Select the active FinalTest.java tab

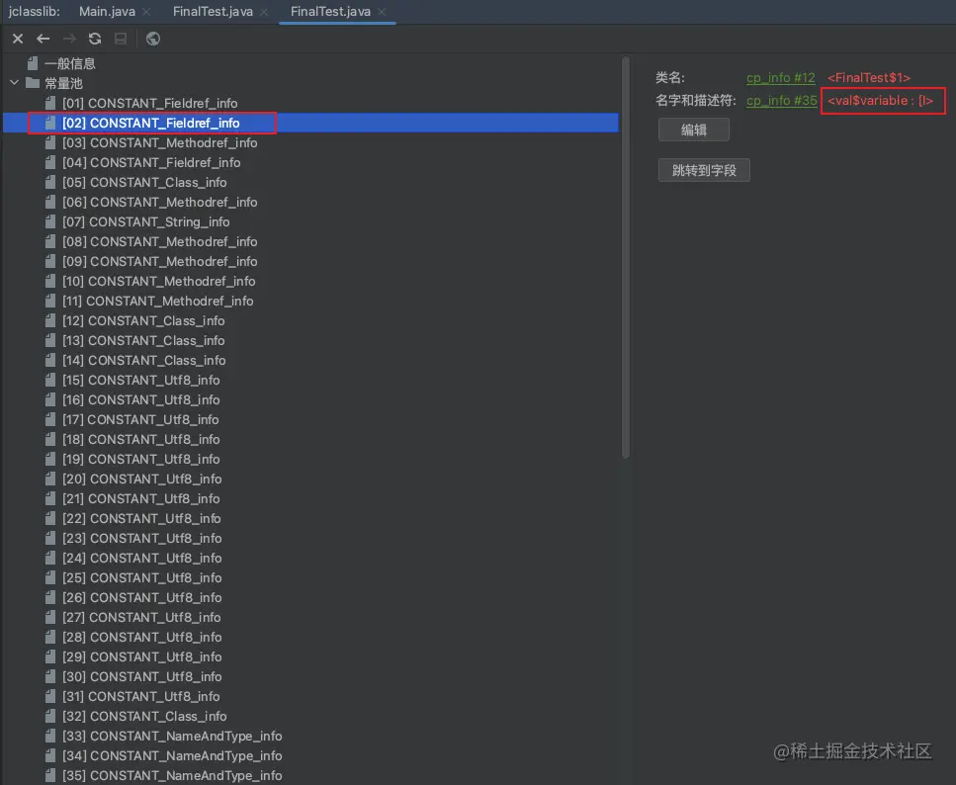point(330,12)
